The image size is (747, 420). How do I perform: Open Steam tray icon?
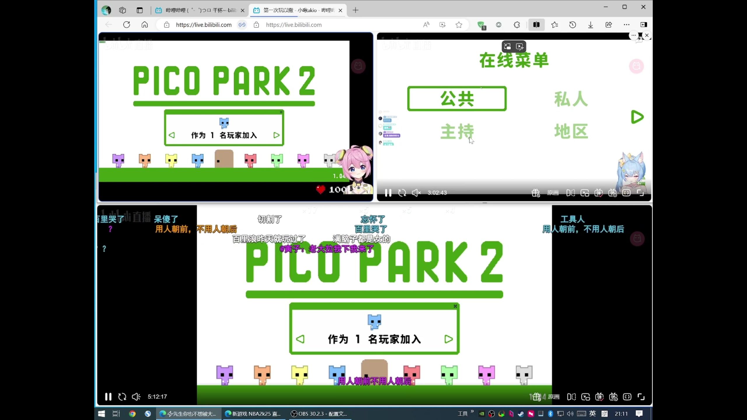point(521,414)
